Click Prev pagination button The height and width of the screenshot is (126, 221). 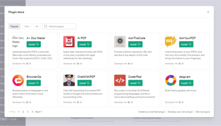pyautogui.click(x=12, y=112)
